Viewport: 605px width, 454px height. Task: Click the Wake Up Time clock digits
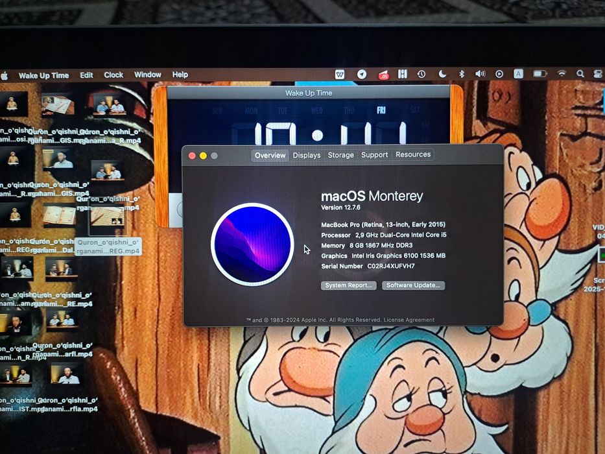[x=331, y=134]
